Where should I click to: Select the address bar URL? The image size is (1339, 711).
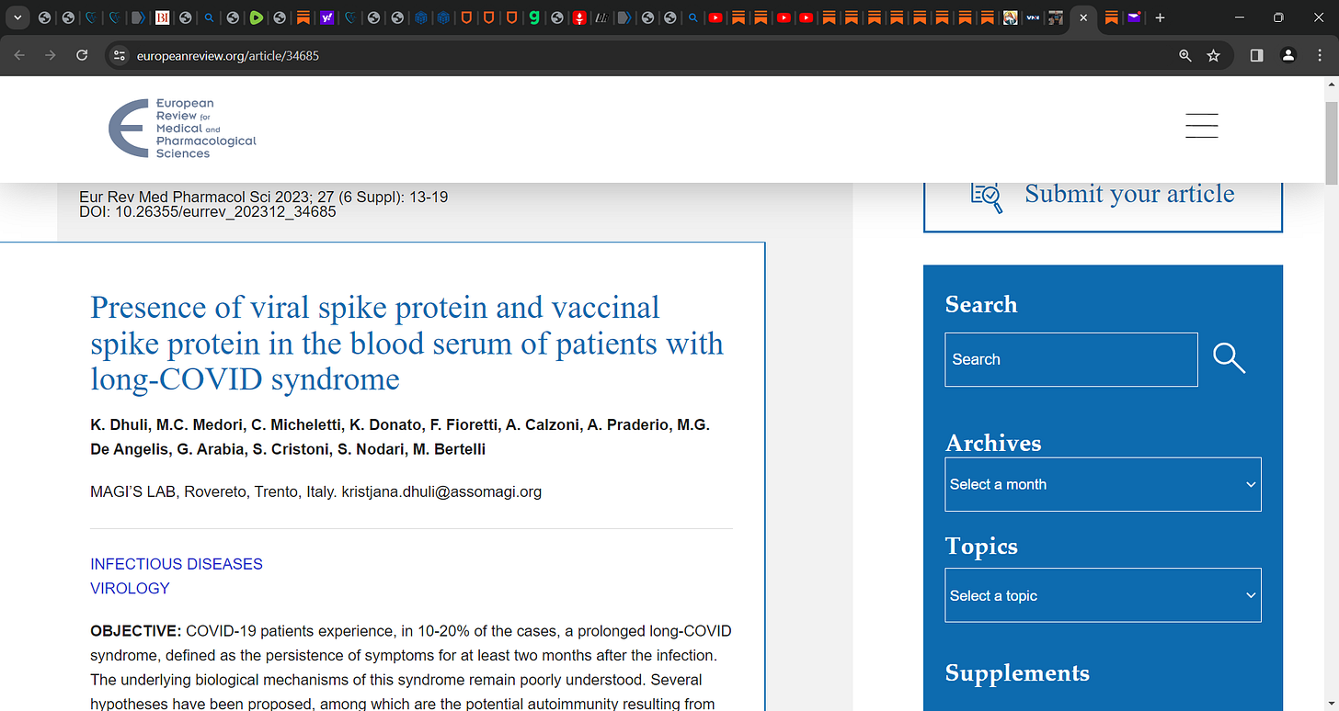click(x=228, y=56)
